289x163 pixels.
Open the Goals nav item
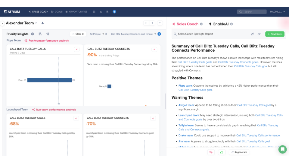pyautogui.click(x=57, y=12)
